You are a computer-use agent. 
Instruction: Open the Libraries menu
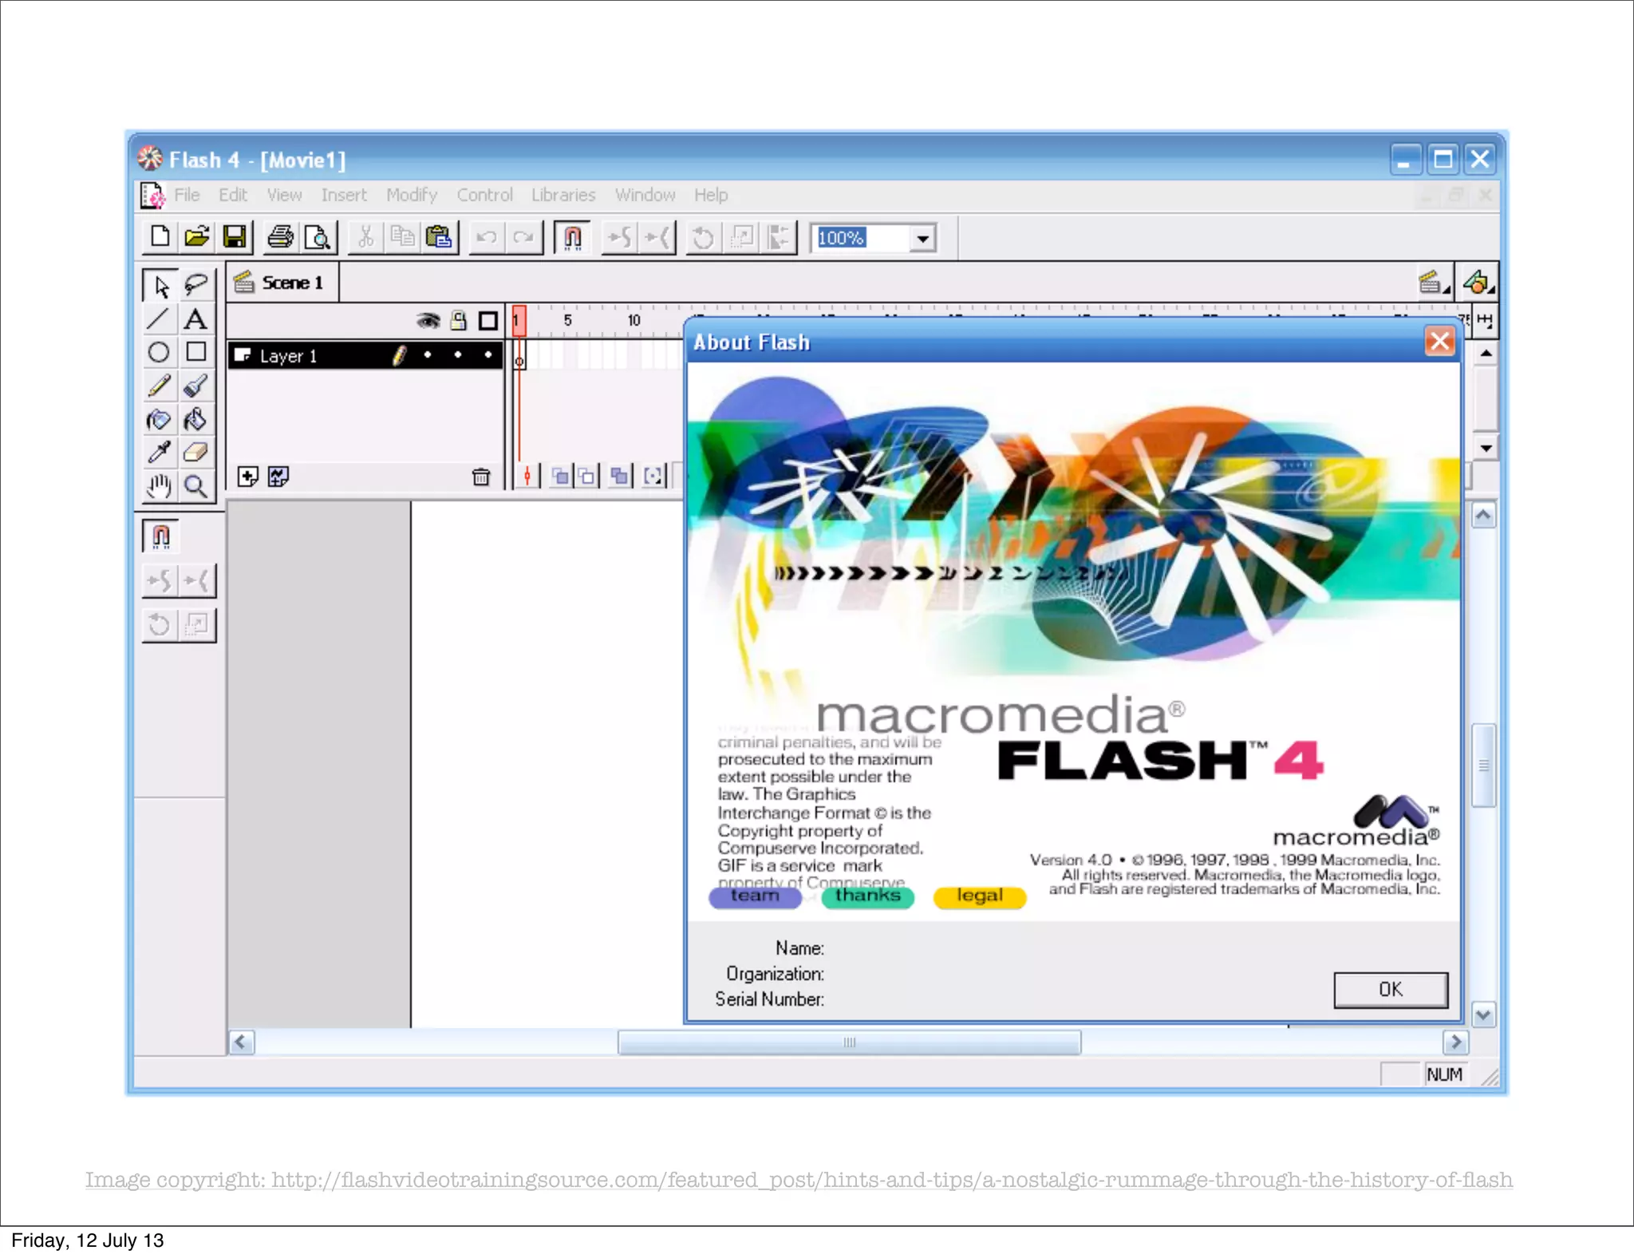[563, 195]
